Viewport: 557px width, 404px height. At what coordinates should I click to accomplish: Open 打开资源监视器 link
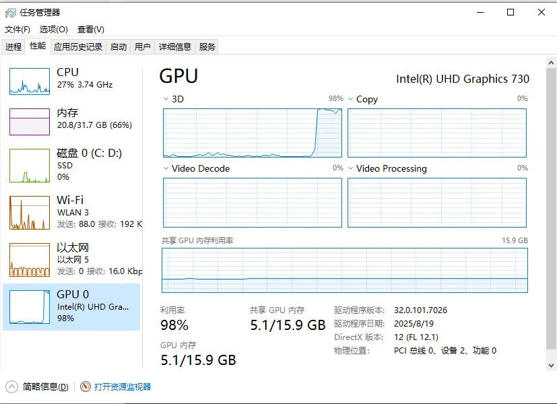(x=123, y=386)
